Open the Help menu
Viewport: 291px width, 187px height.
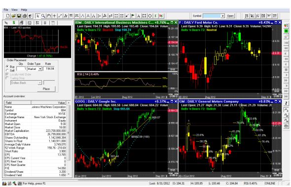[x=24, y=10]
